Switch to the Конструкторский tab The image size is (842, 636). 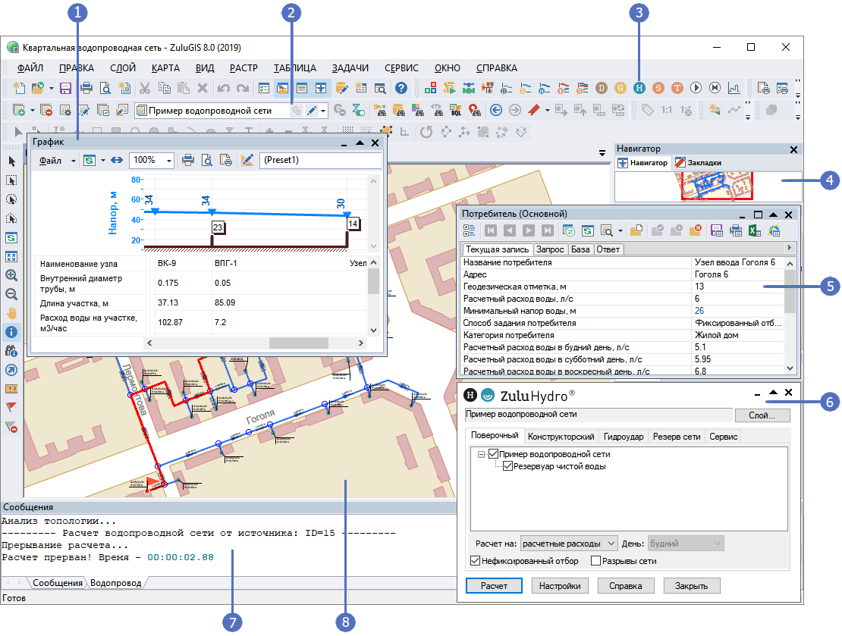pos(561,437)
